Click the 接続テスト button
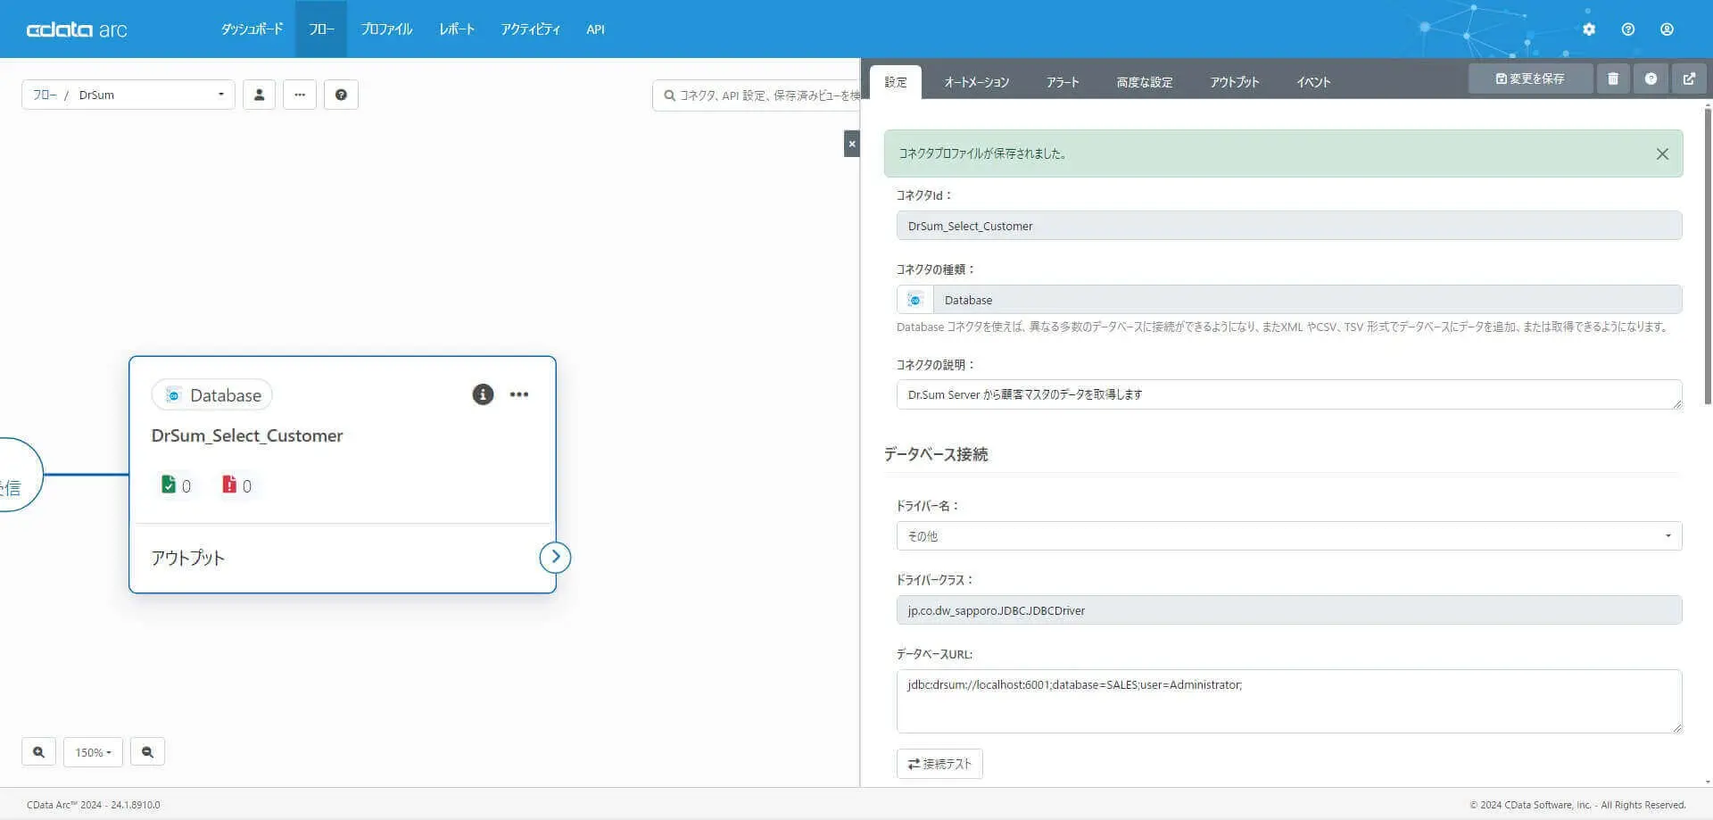This screenshot has height=820, width=1713. [x=939, y=764]
